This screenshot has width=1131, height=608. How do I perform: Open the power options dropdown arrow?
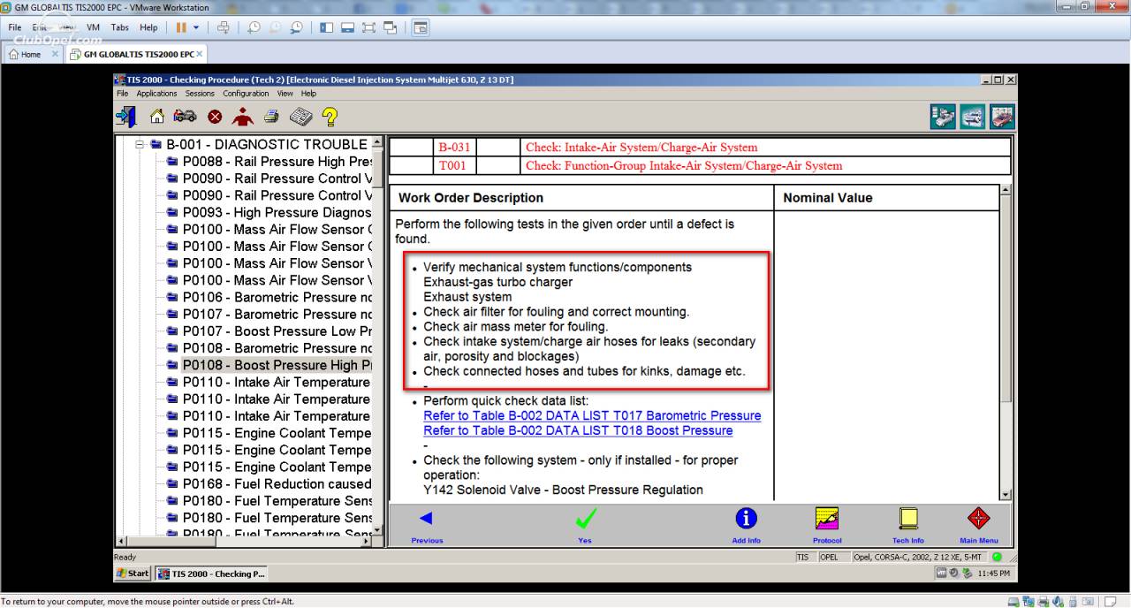(x=196, y=27)
